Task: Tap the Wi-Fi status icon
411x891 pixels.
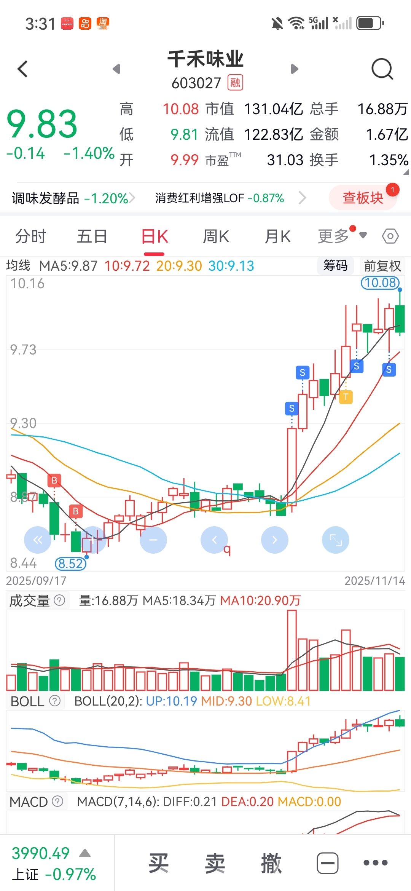Action: [x=296, y=23]
